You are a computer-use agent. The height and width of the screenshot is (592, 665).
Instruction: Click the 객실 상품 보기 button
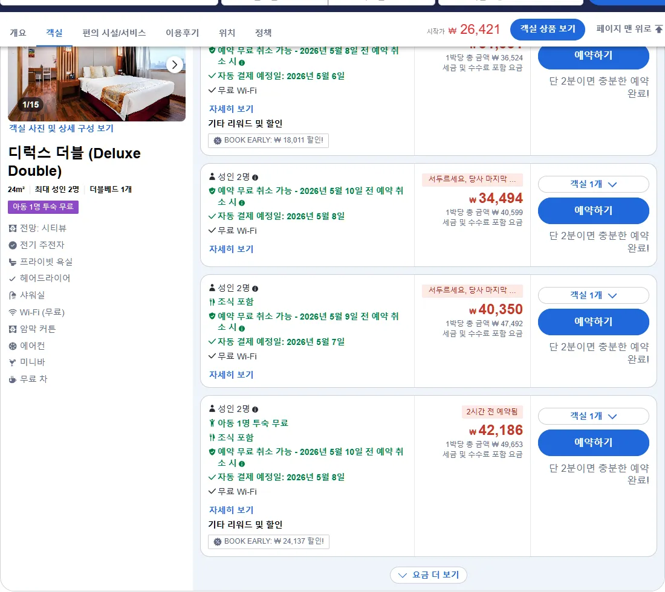click(x=547, y=29)
